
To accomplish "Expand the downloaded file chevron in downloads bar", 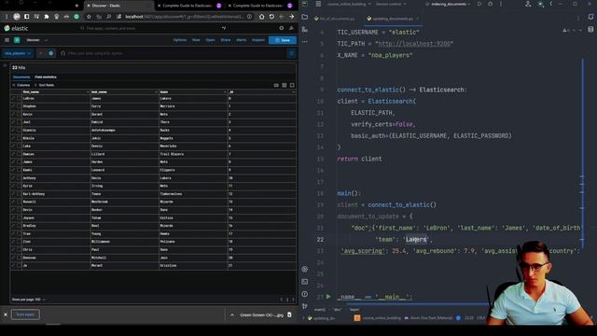I will (x=232, y=315).
